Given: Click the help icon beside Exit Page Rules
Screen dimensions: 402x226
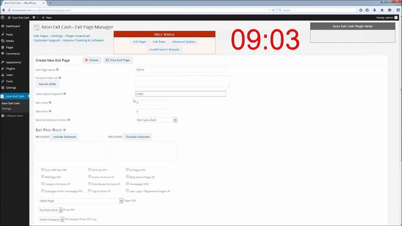Looking at the screenshot, I should tap(65, 130).
